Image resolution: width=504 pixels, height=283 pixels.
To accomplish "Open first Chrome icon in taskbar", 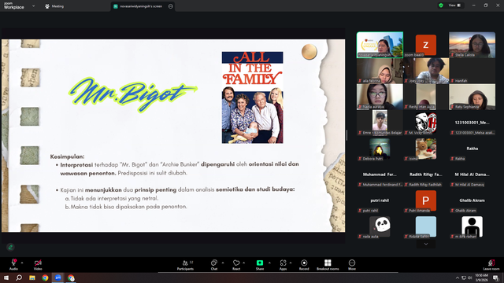I will click(x=45, y=277).
